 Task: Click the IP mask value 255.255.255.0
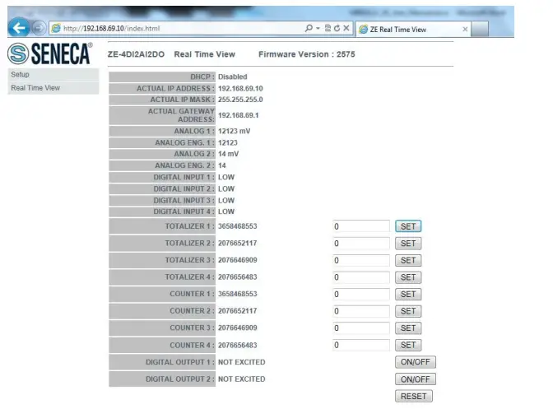[240, 100]
